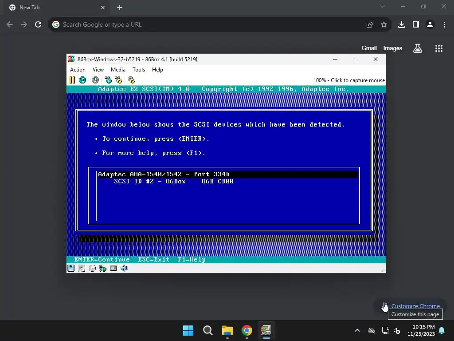
Task: Click network display tray icon
Action: coord(385,330)
